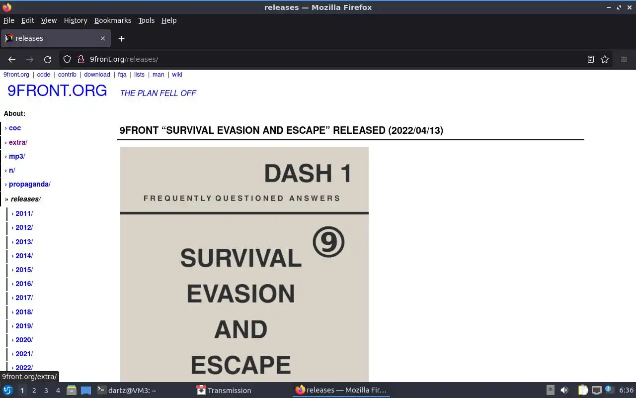Image resolution: width=636 pixels, height=398 pixels.
Task: Bookmark this page with the star
Action: (x=605, y=59)
